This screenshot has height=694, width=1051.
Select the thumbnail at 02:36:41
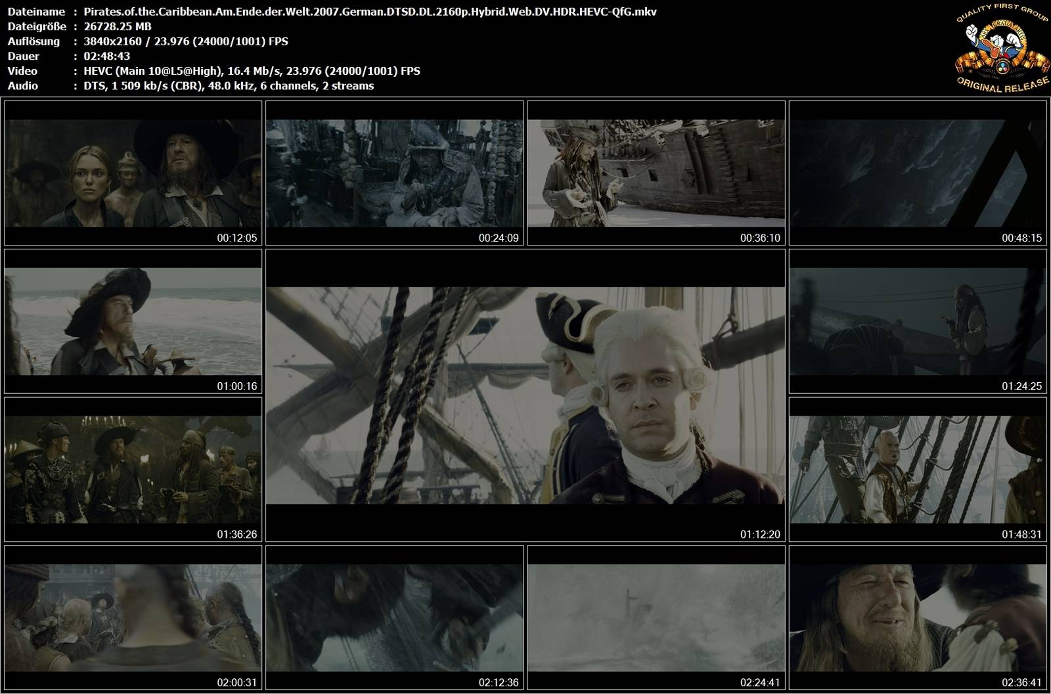coord(918,618)
